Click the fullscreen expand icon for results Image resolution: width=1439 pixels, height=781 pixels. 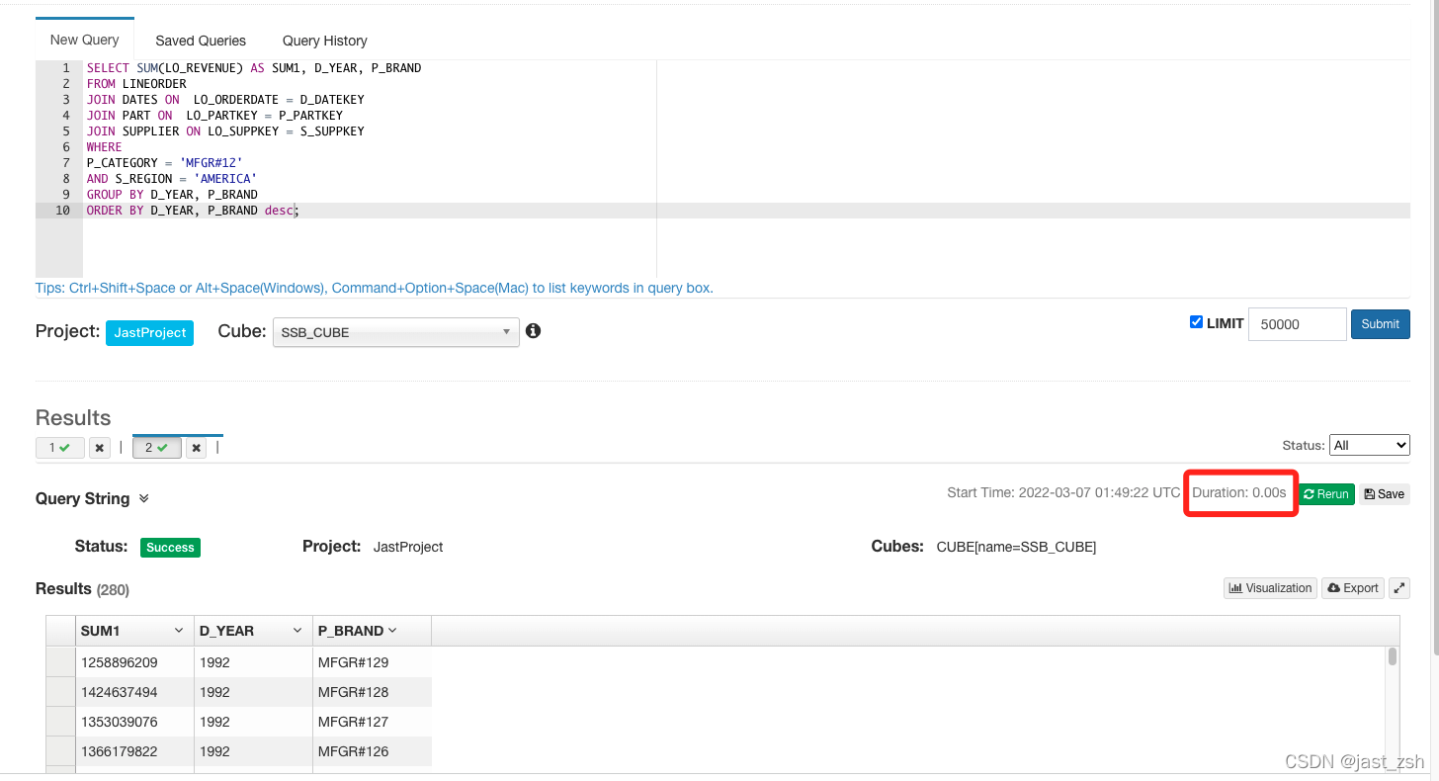pyautogui.click(x=1399, y=588)
